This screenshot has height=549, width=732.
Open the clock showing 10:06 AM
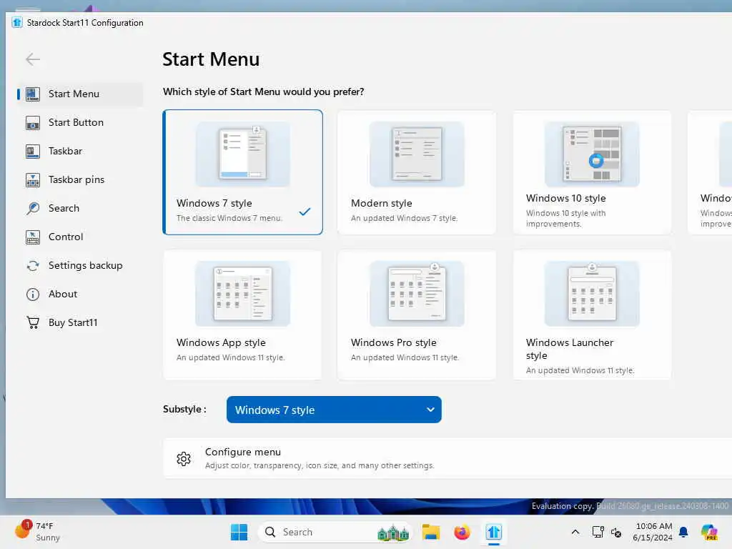pyautogui.click(x=653, y=532)
